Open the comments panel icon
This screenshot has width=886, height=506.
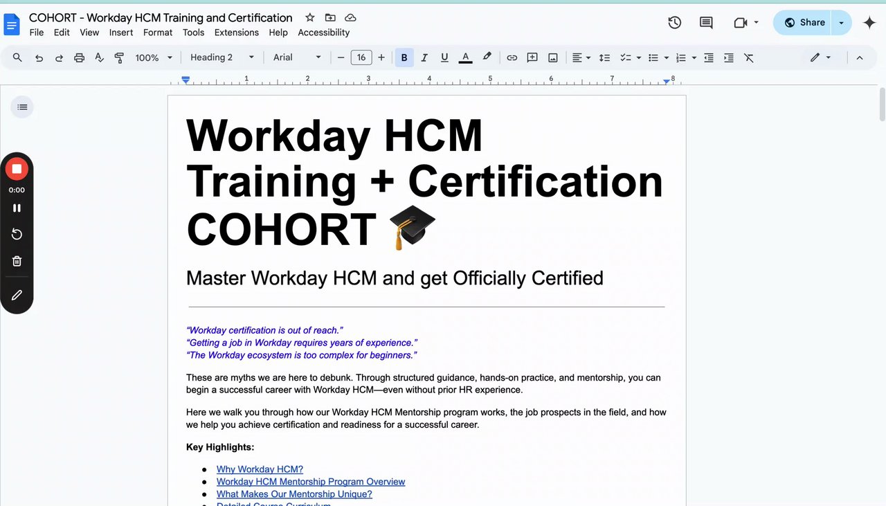pos(706,23)
